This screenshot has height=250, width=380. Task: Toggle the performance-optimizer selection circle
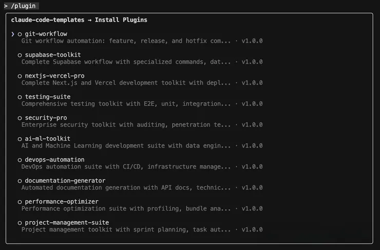[x=20, y=202]
